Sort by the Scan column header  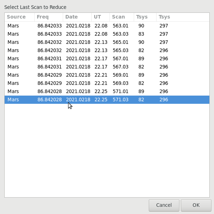click(122, 17)
